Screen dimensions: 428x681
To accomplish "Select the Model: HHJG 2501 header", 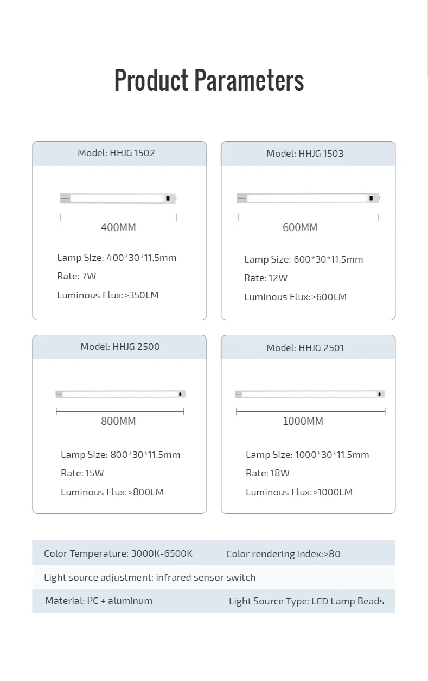I will (x=305, y=348).
